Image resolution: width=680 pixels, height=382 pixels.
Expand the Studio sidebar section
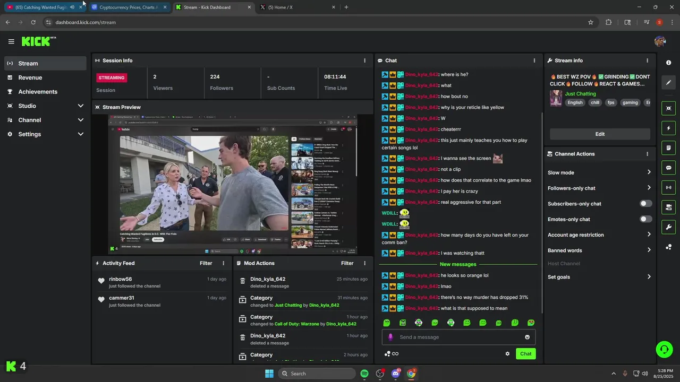pos(45,106)
